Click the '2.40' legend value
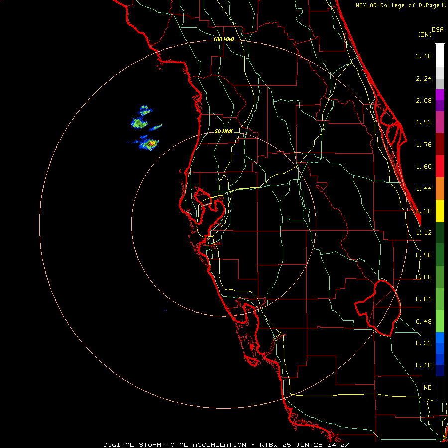Screen dimensions: 448x448 [x=424, y=56]
